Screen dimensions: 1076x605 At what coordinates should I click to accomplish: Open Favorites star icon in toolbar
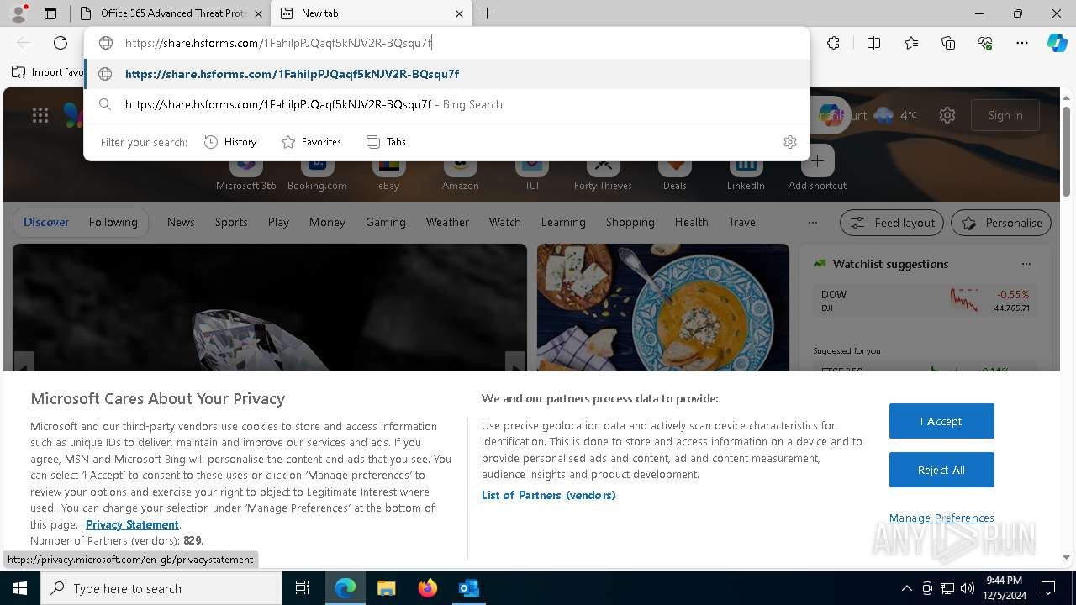(x=911, y=43)
